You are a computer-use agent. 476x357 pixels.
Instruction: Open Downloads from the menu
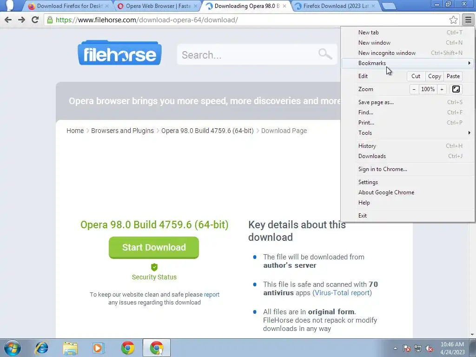pos(407,156)
